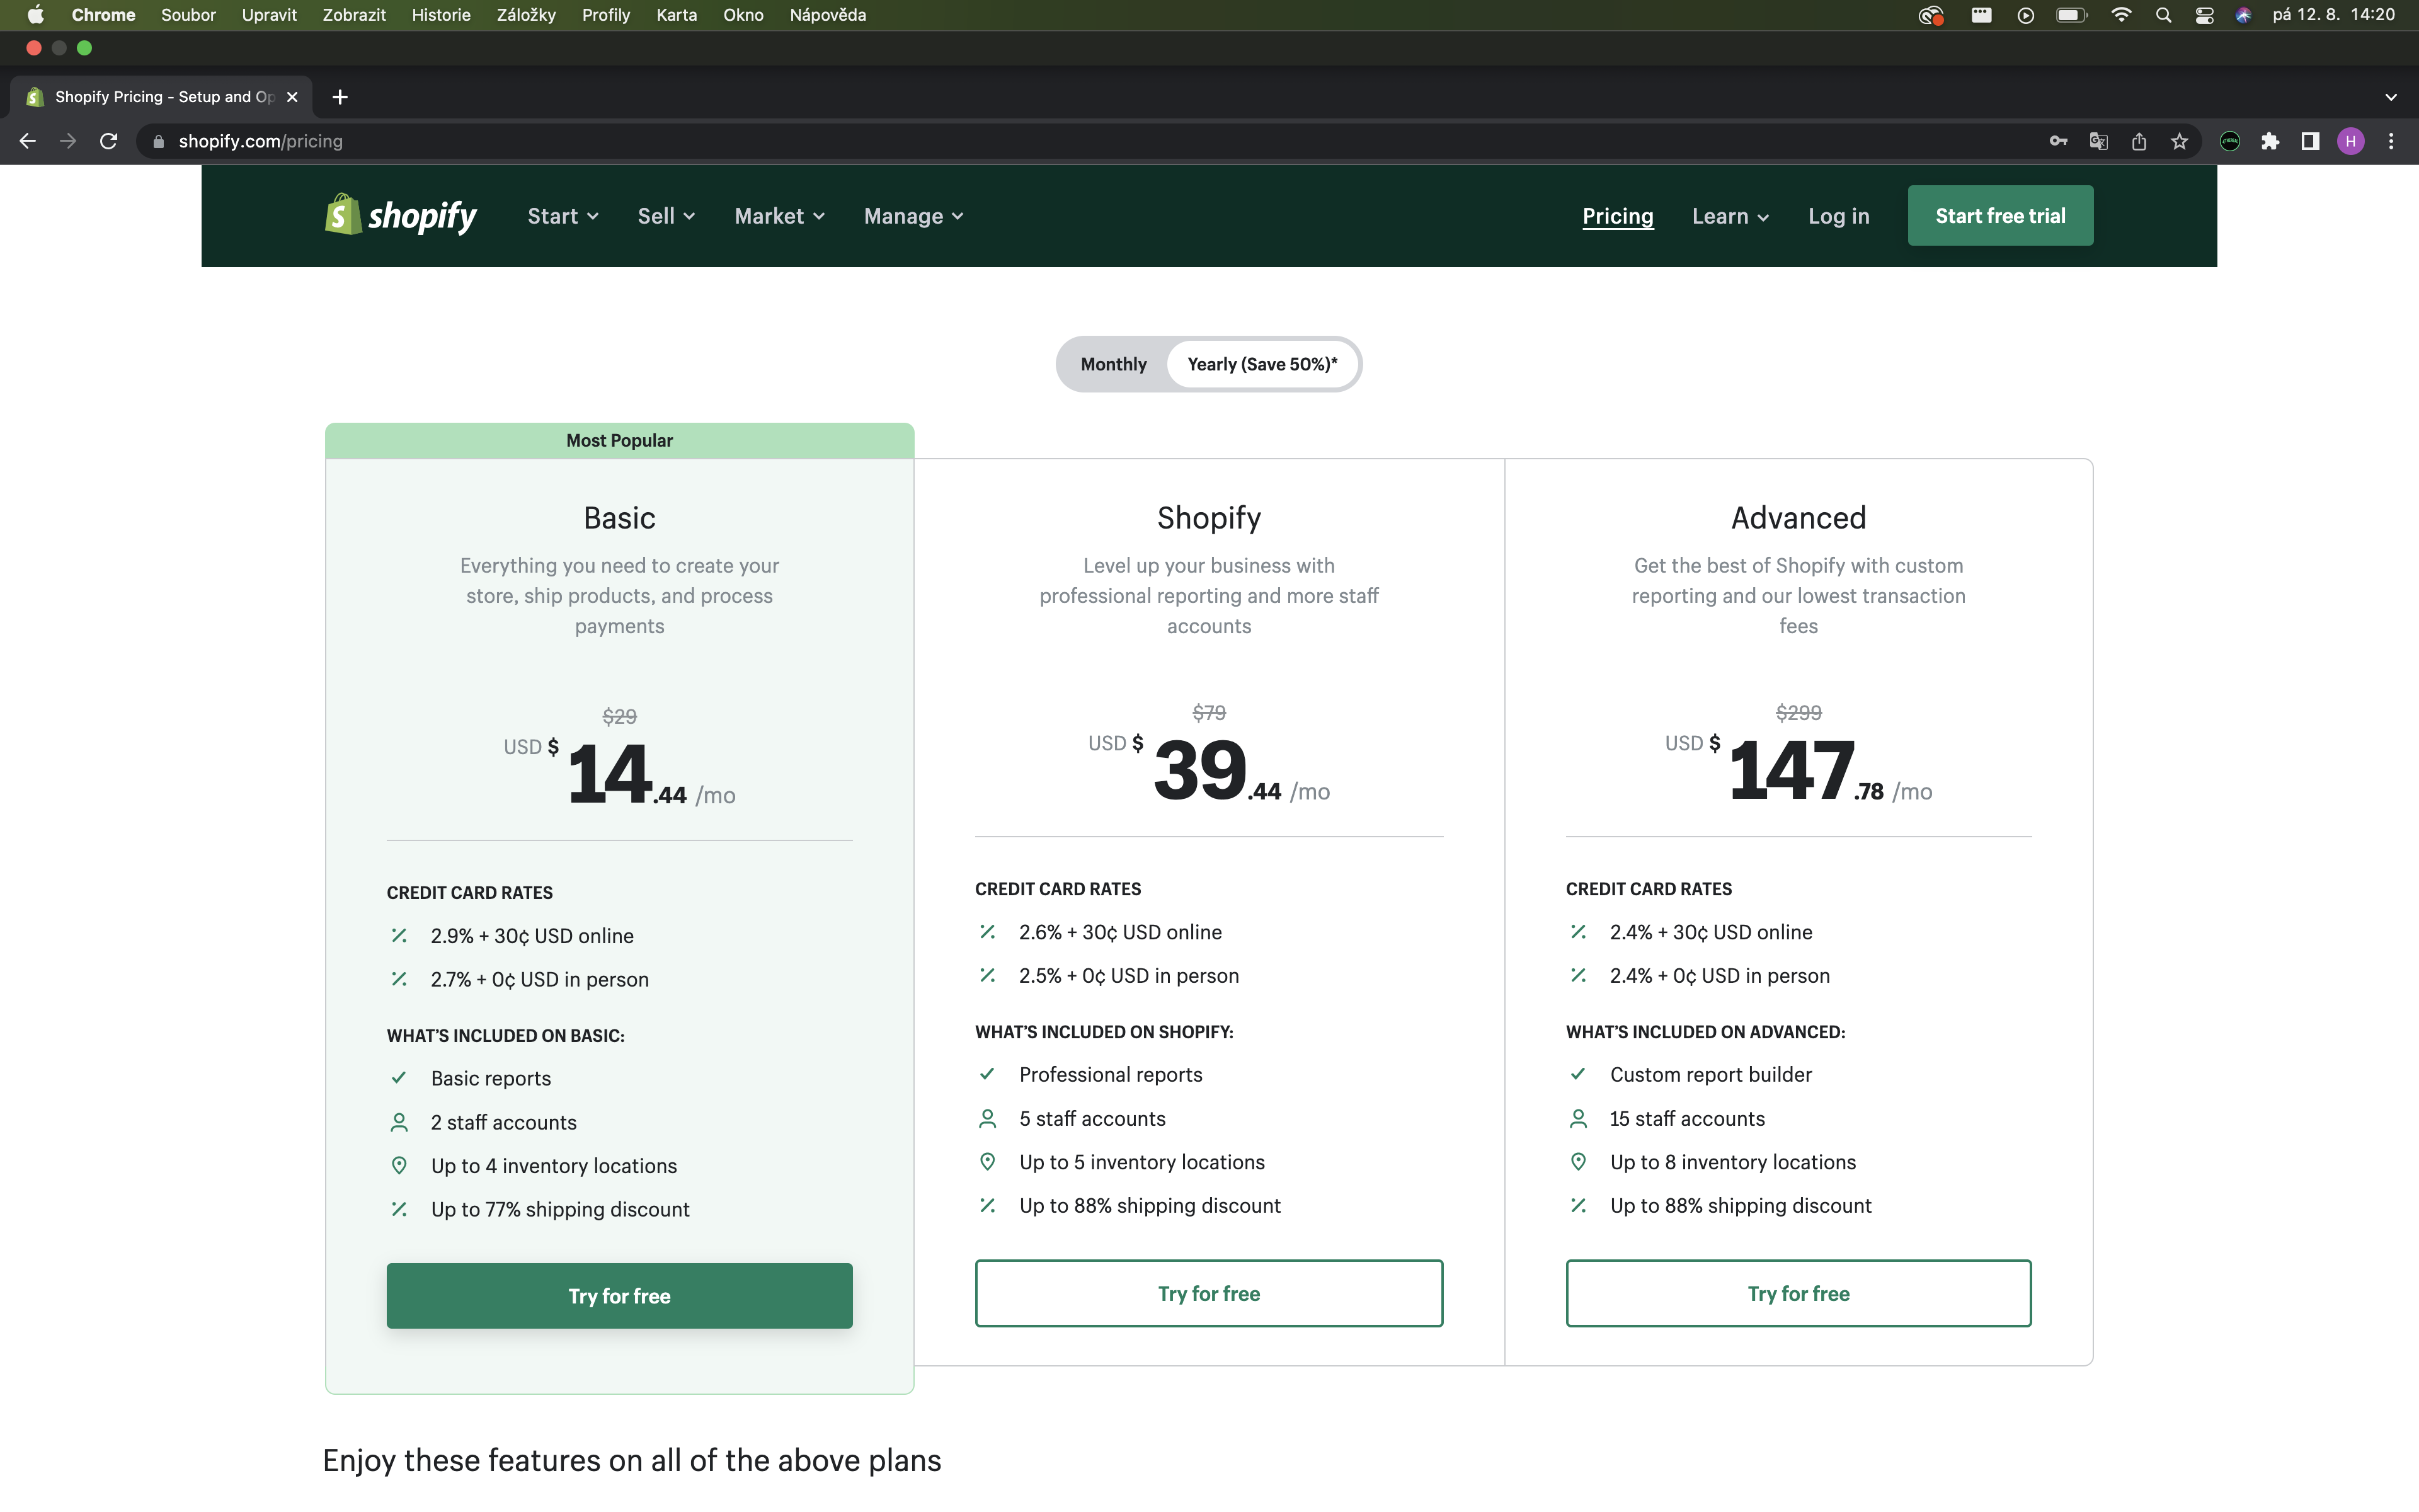This screenshot has height=1512, width=2419.
Task: Click Try for free on Basic plan
Action: [619, 1295]
